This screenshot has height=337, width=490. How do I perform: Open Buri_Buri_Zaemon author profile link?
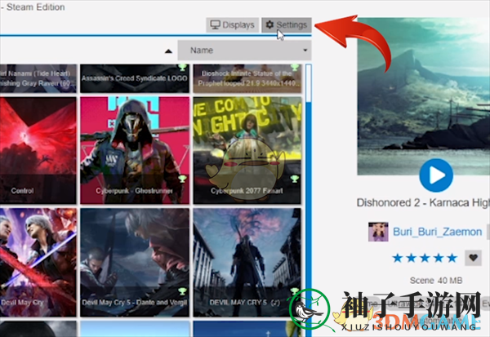[x=437, y=232]
